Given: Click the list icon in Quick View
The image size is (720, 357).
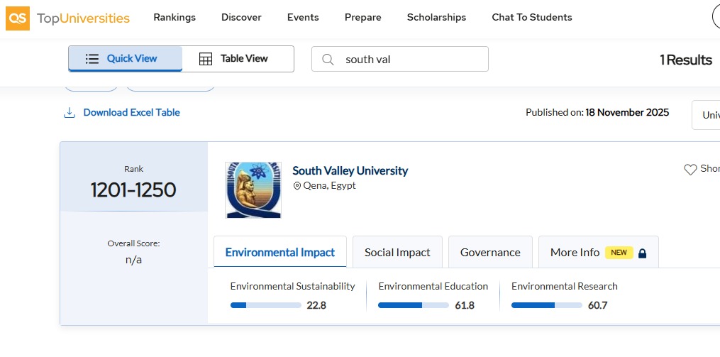Looking at the screenshot, I should [x=92, y=59].
